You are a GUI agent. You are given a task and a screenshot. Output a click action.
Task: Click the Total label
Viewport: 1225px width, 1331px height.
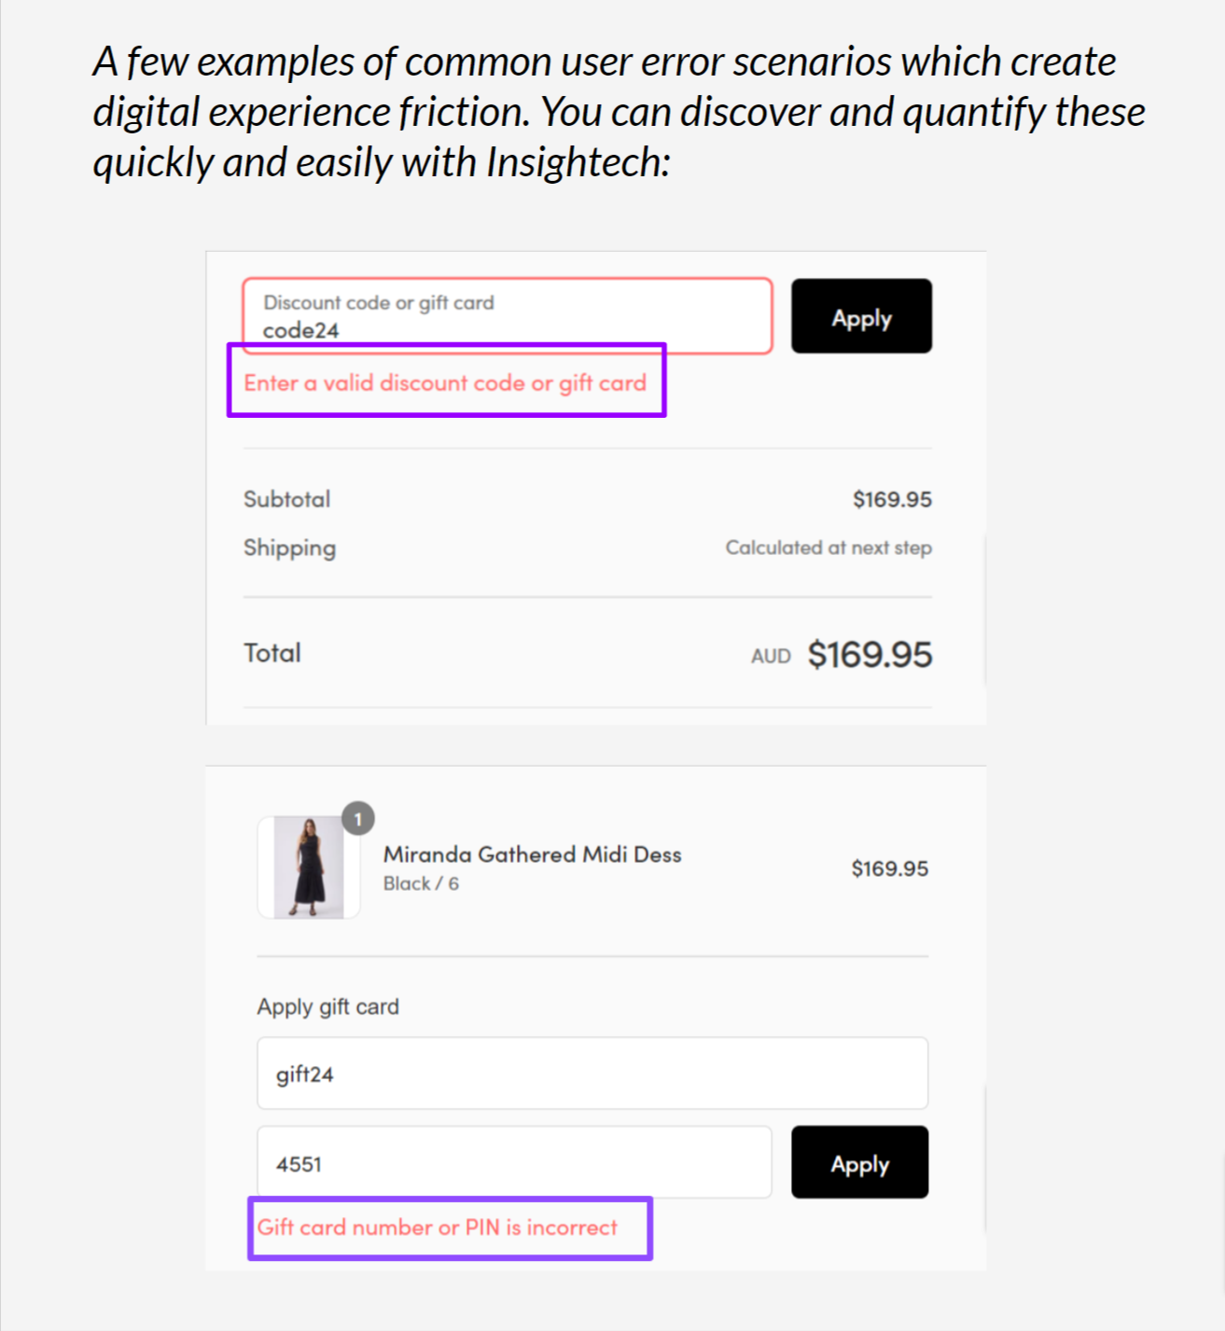(x=272, y=653)
